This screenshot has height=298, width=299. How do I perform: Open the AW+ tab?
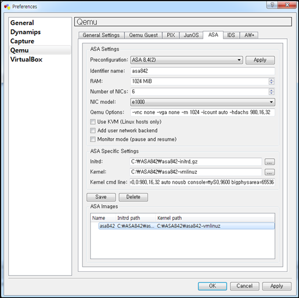[249, 35]
